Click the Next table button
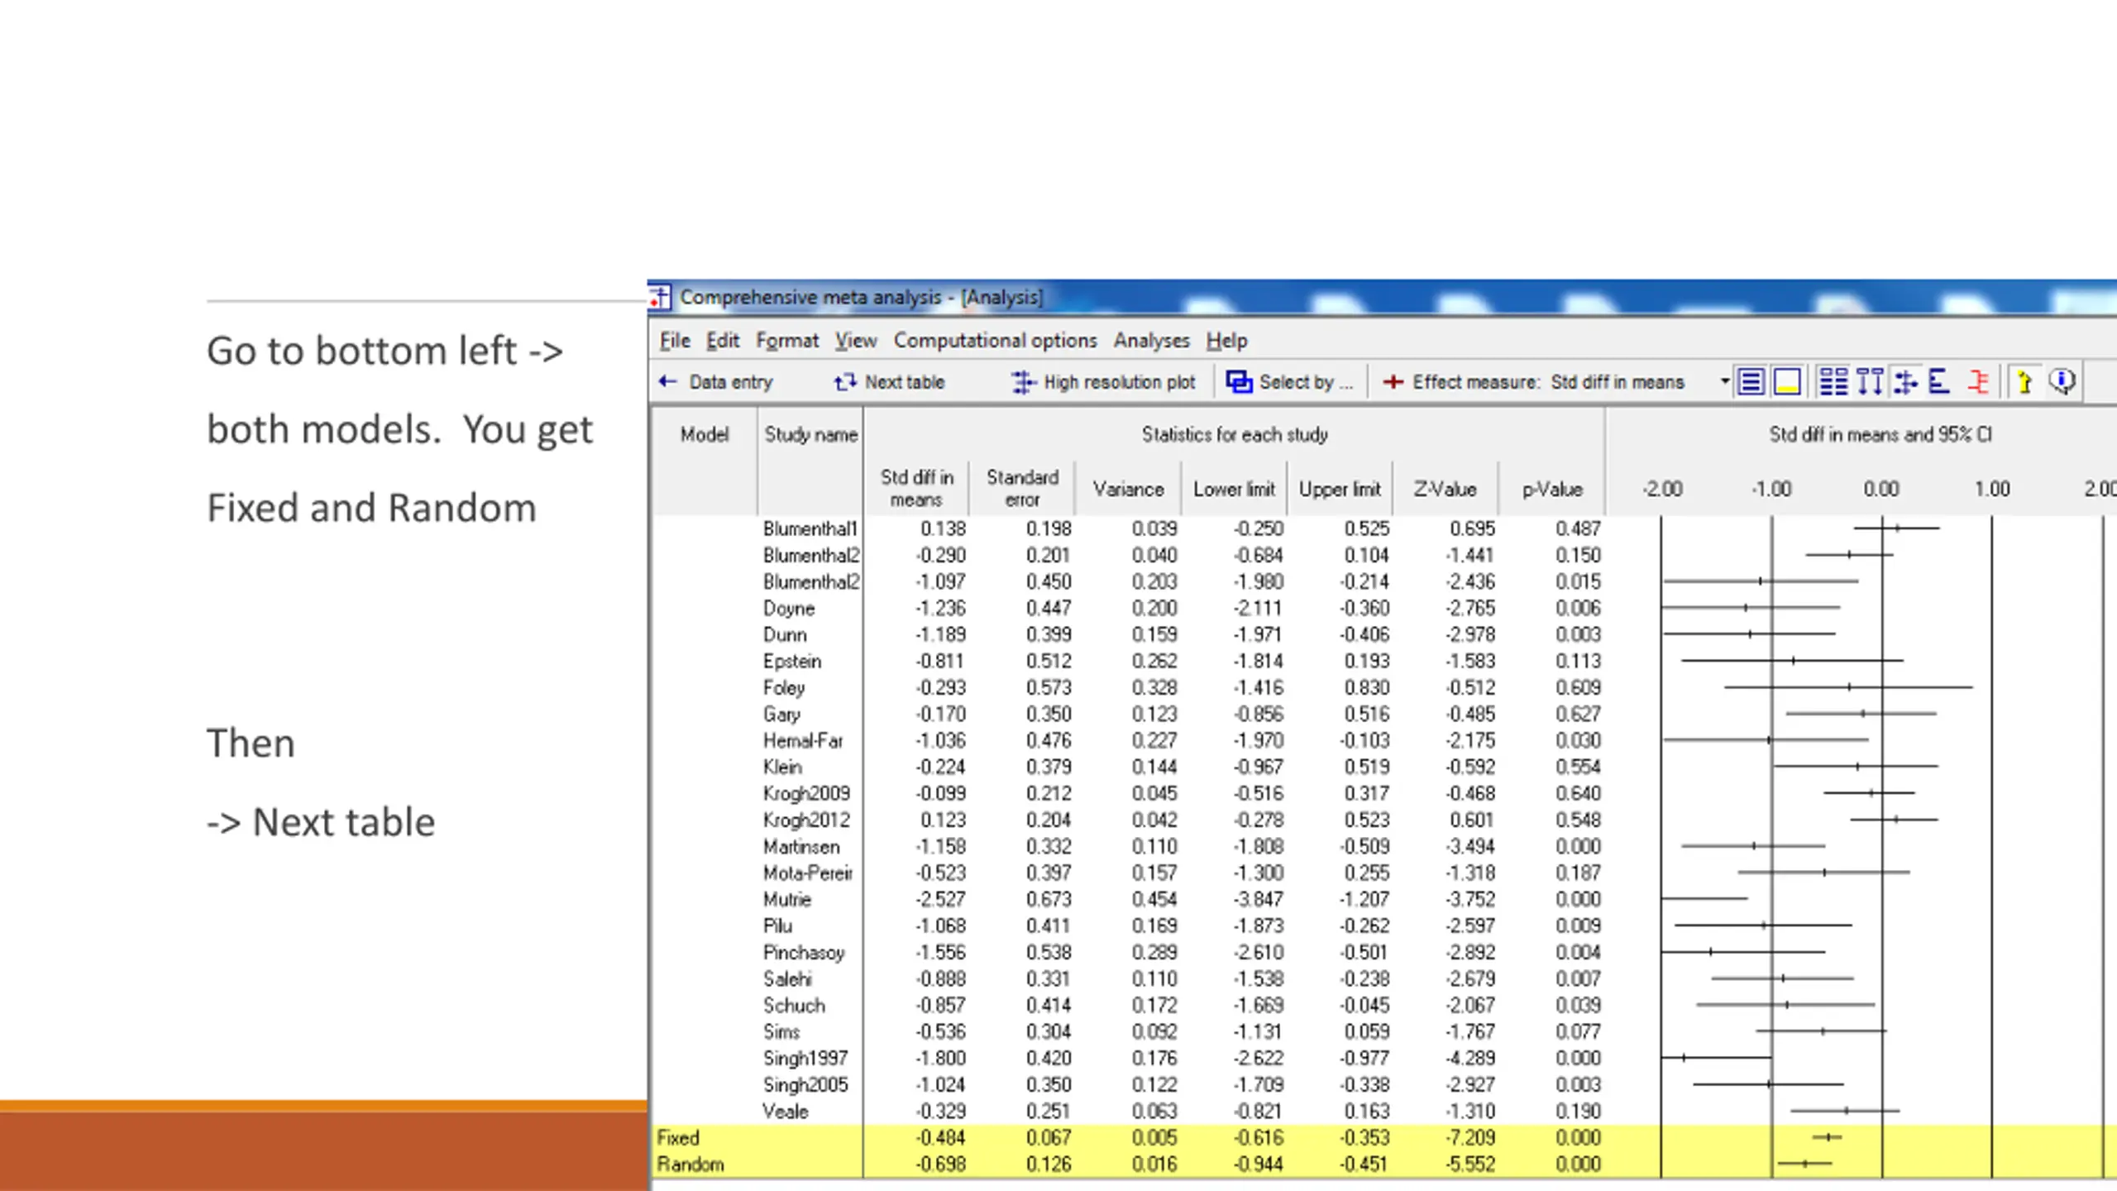 pos(889,382)
